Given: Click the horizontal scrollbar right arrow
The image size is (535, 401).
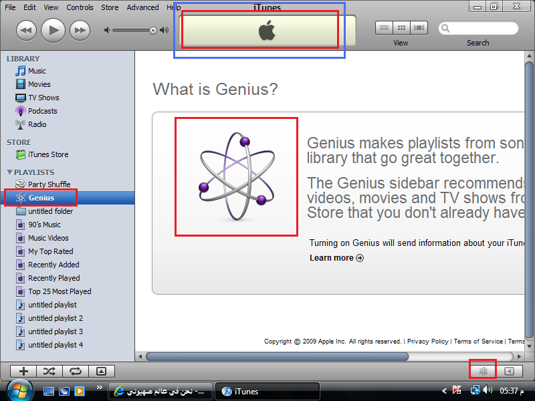Looking at the screenshot, I should pyautogui.click(x=520, y=357).
